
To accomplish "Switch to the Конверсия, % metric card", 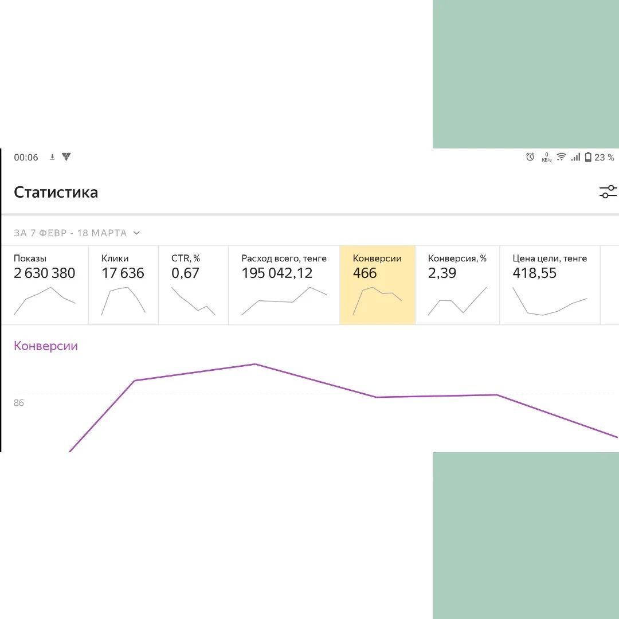I will [457, 285].
